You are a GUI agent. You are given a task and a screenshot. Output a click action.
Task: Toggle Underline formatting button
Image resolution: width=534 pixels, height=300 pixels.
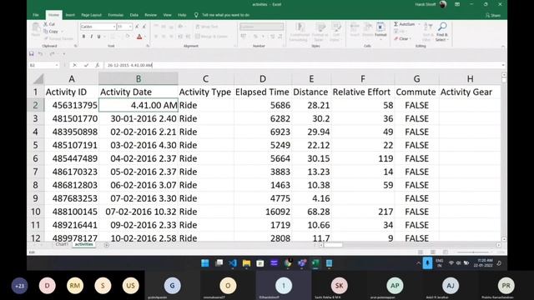pyautogui.click(x=98, y=37)
